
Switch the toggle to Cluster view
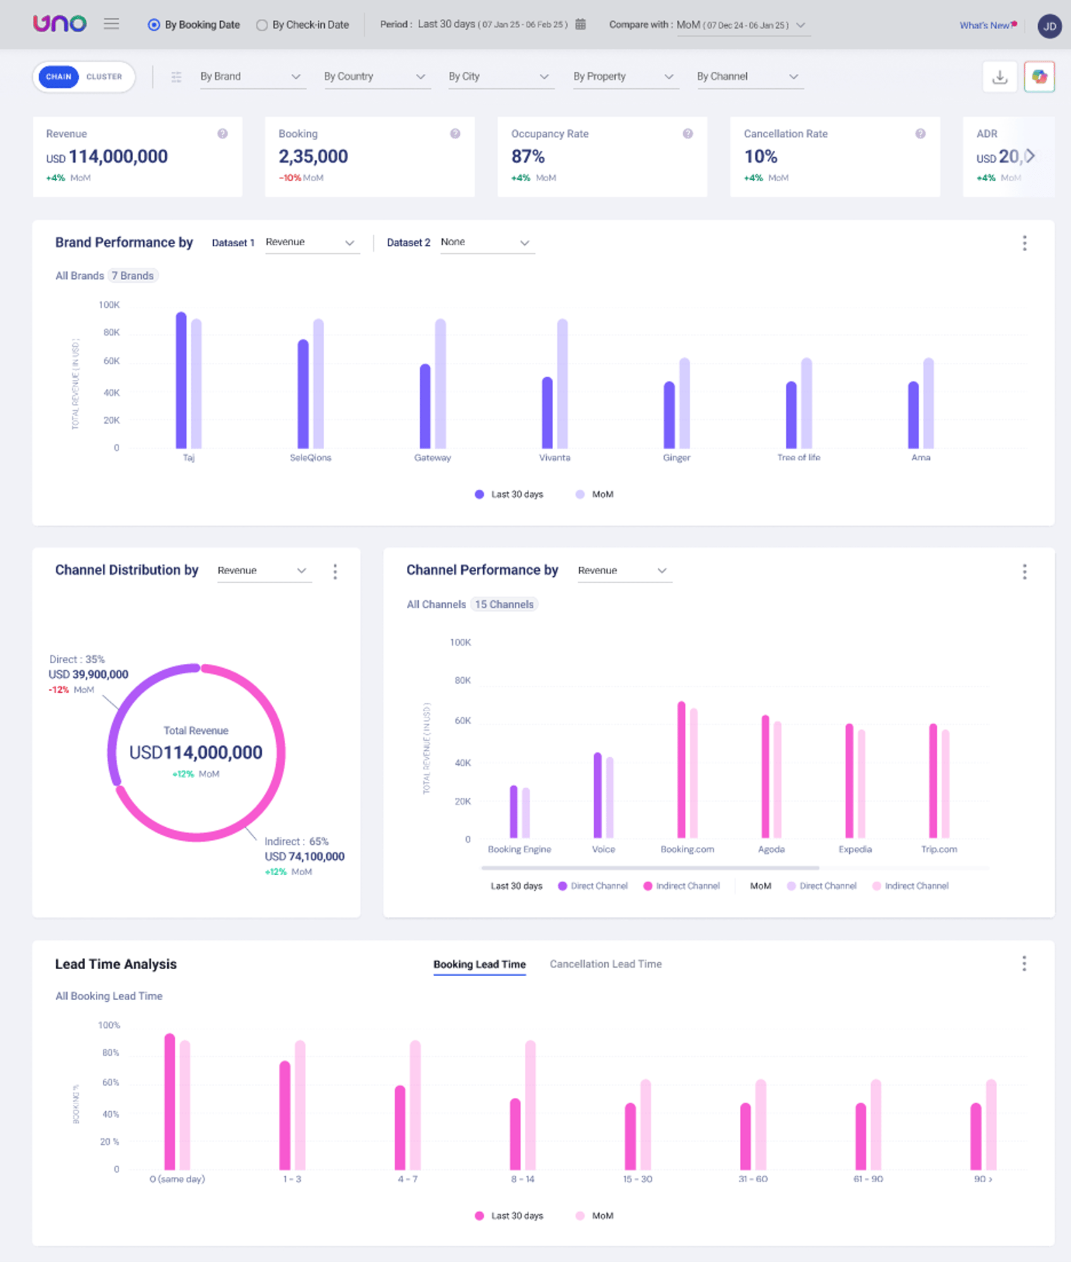pos(104,77)
